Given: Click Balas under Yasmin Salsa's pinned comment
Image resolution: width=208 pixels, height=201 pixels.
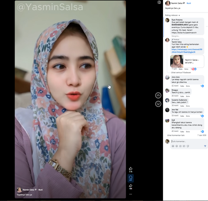Looking at the screenshot, I should [x=186, y=69].
